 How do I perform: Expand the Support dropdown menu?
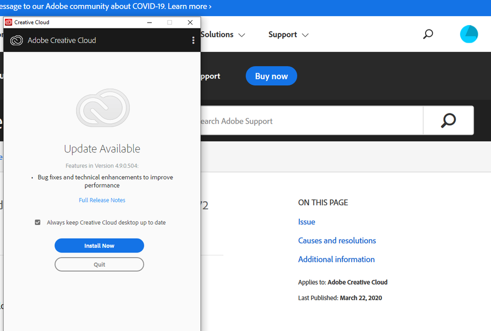tap(289, 34)
